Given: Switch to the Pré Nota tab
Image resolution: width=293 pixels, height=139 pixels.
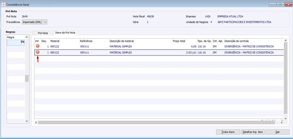Looking at the screenshot, I should [x=43, y=33].
